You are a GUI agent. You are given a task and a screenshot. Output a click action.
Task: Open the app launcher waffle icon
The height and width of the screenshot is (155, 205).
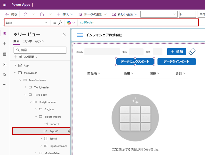tap(4, 5)
